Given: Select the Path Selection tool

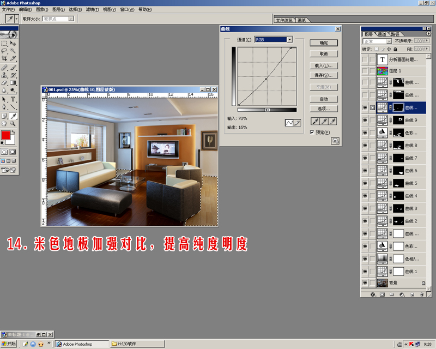Looking at the screenshot, I should click(x=4, y=99).
